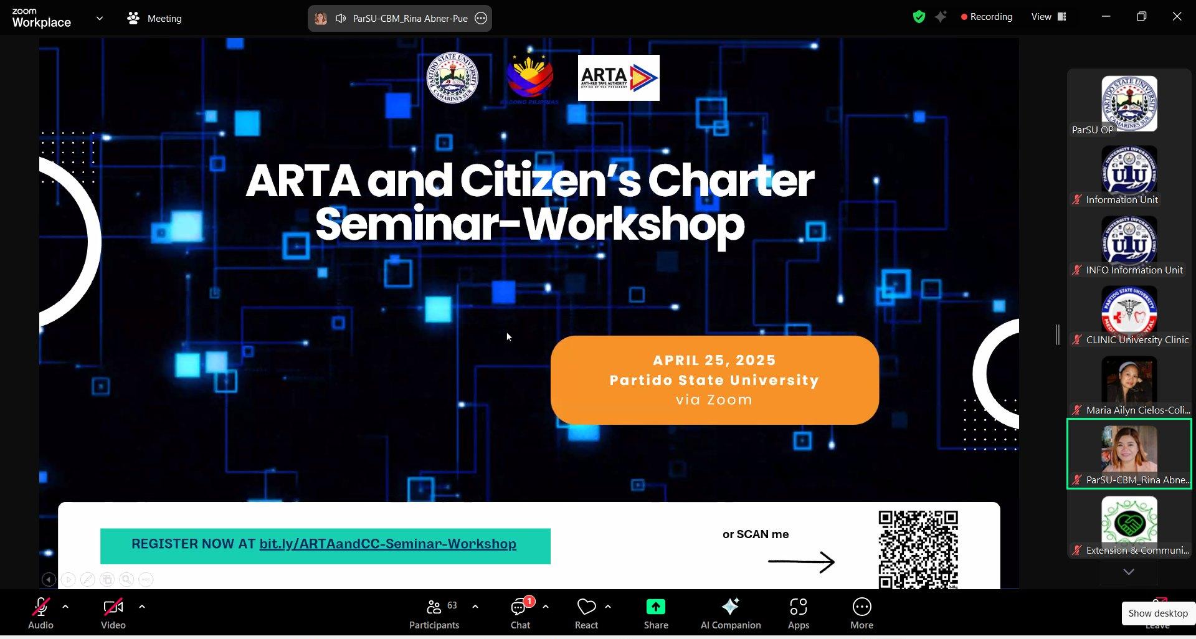Viewport: 1196px width, 639px height.
Task: Click the QR code on the slide
Action: [918, 549]
